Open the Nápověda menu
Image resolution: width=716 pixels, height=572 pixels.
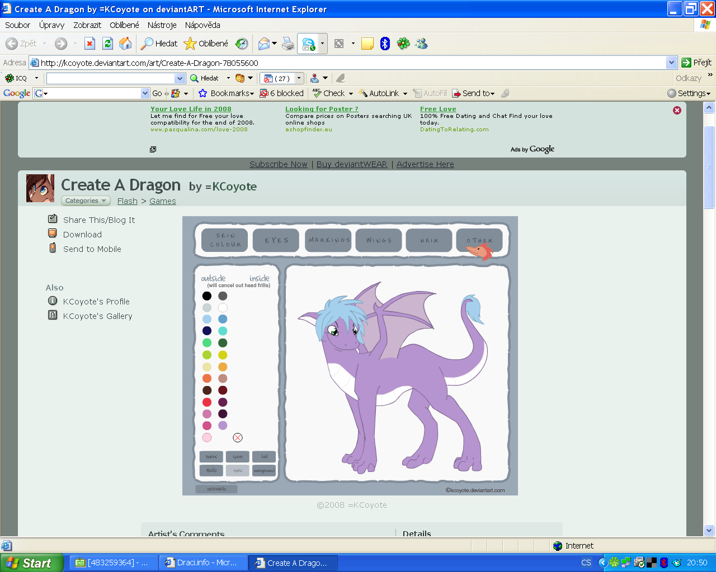[202, 25]
